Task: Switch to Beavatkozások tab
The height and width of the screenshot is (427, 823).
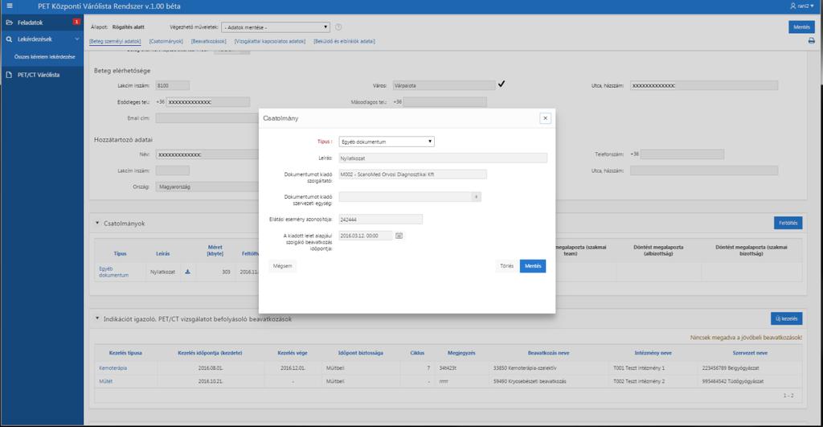Action: 208,41
